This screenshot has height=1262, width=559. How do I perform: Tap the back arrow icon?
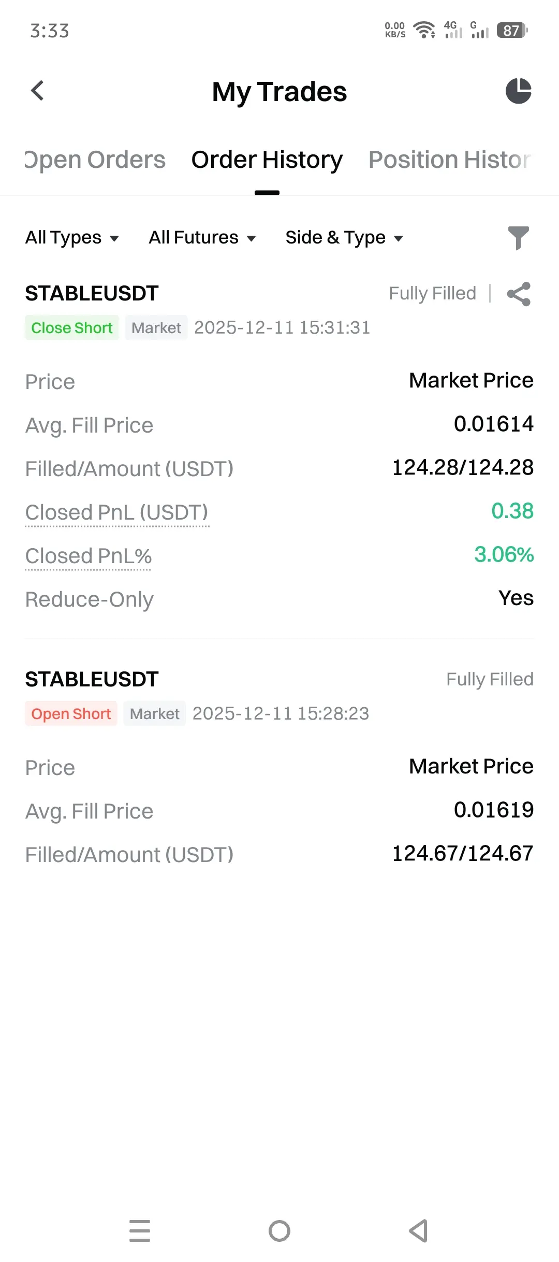point(37,91)
